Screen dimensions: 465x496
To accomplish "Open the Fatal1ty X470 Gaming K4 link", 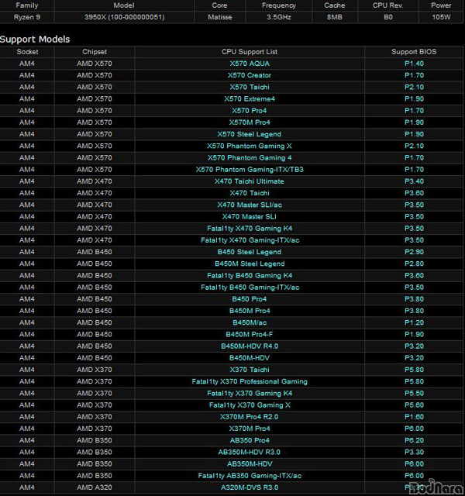I will (250, 229).
